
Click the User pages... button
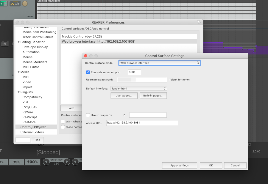coord(124,96)
